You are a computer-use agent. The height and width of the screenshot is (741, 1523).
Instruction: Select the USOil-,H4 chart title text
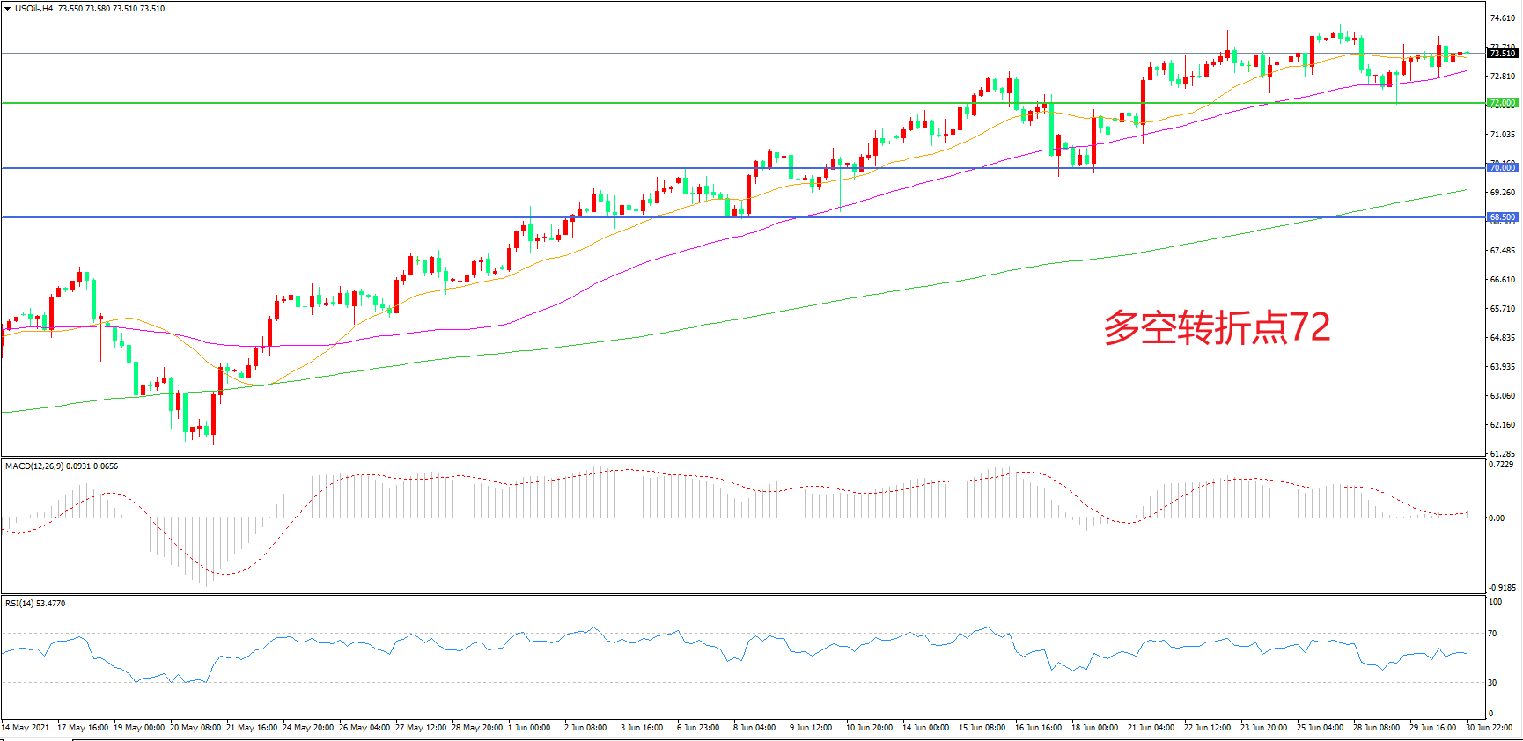coord(34,9)
